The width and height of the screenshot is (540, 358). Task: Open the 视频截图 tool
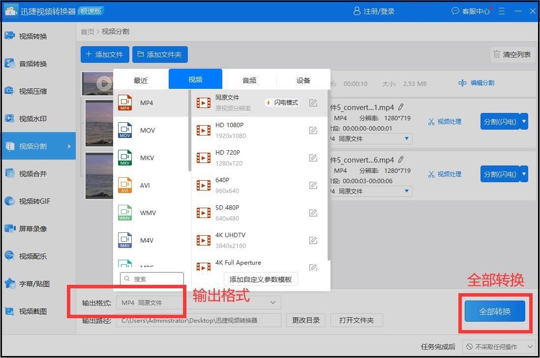pyautogui.click(x=31, y=311)
